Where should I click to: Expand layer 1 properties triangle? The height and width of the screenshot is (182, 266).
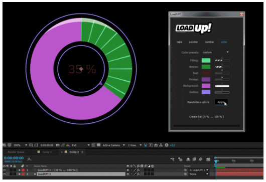[x=20, y=170]
